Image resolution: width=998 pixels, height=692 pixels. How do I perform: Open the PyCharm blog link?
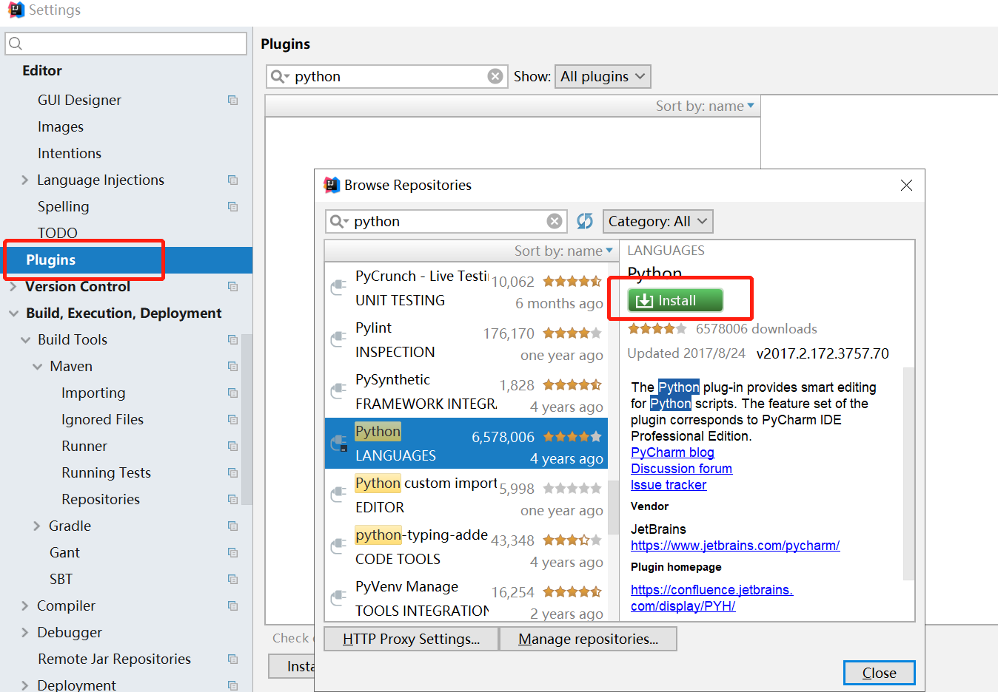click(x=672, y=452)
